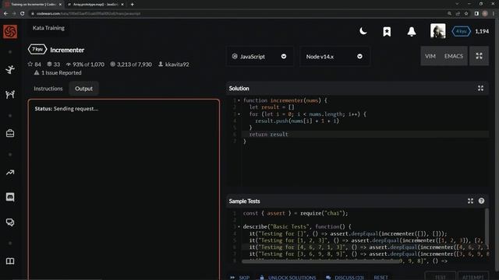This screenshot has width=499, height=280.
Task: Open the Discord chat sidebar icon
Action: pos(10,197)
